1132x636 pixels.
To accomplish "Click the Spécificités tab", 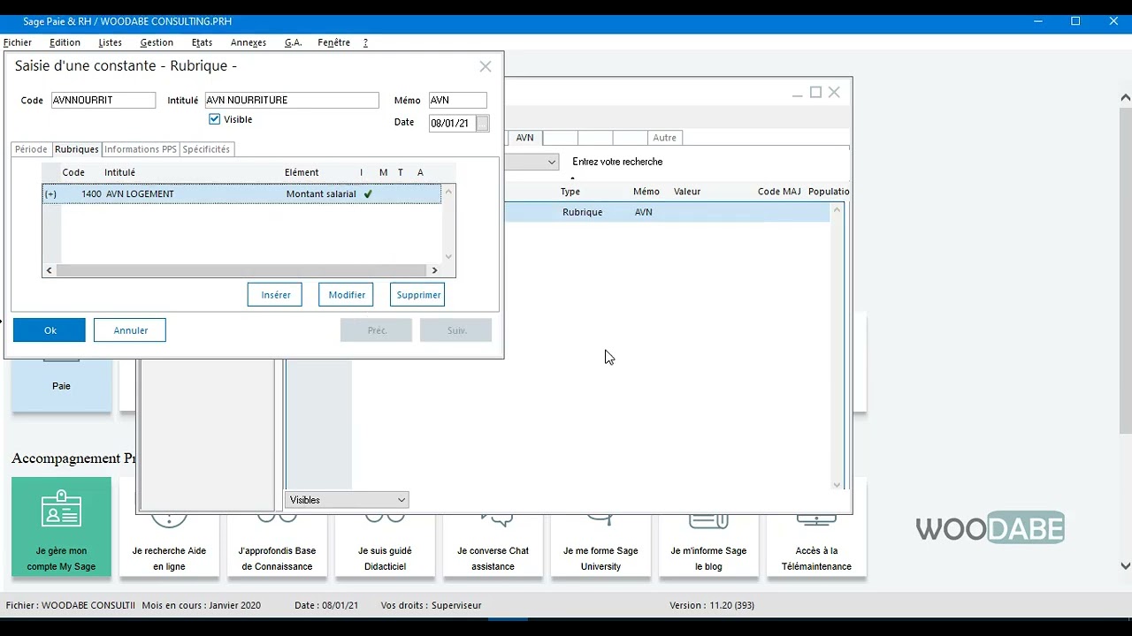I will pos(206,149).
